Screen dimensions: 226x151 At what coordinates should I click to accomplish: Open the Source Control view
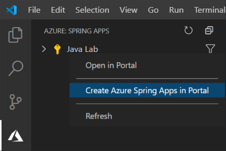pyautogui.click(x=15, y=101)
